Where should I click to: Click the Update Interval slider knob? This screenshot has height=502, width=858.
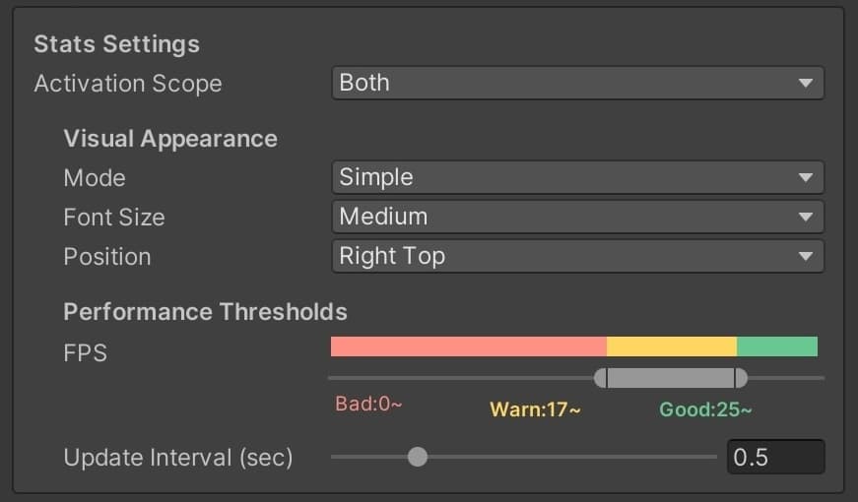(418, 457)
